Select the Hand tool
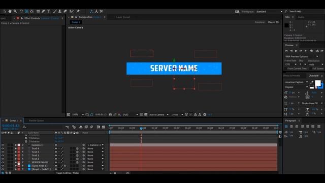Image resolution: width=325 pixels, height=183 pixels. (x=10, y=11)
